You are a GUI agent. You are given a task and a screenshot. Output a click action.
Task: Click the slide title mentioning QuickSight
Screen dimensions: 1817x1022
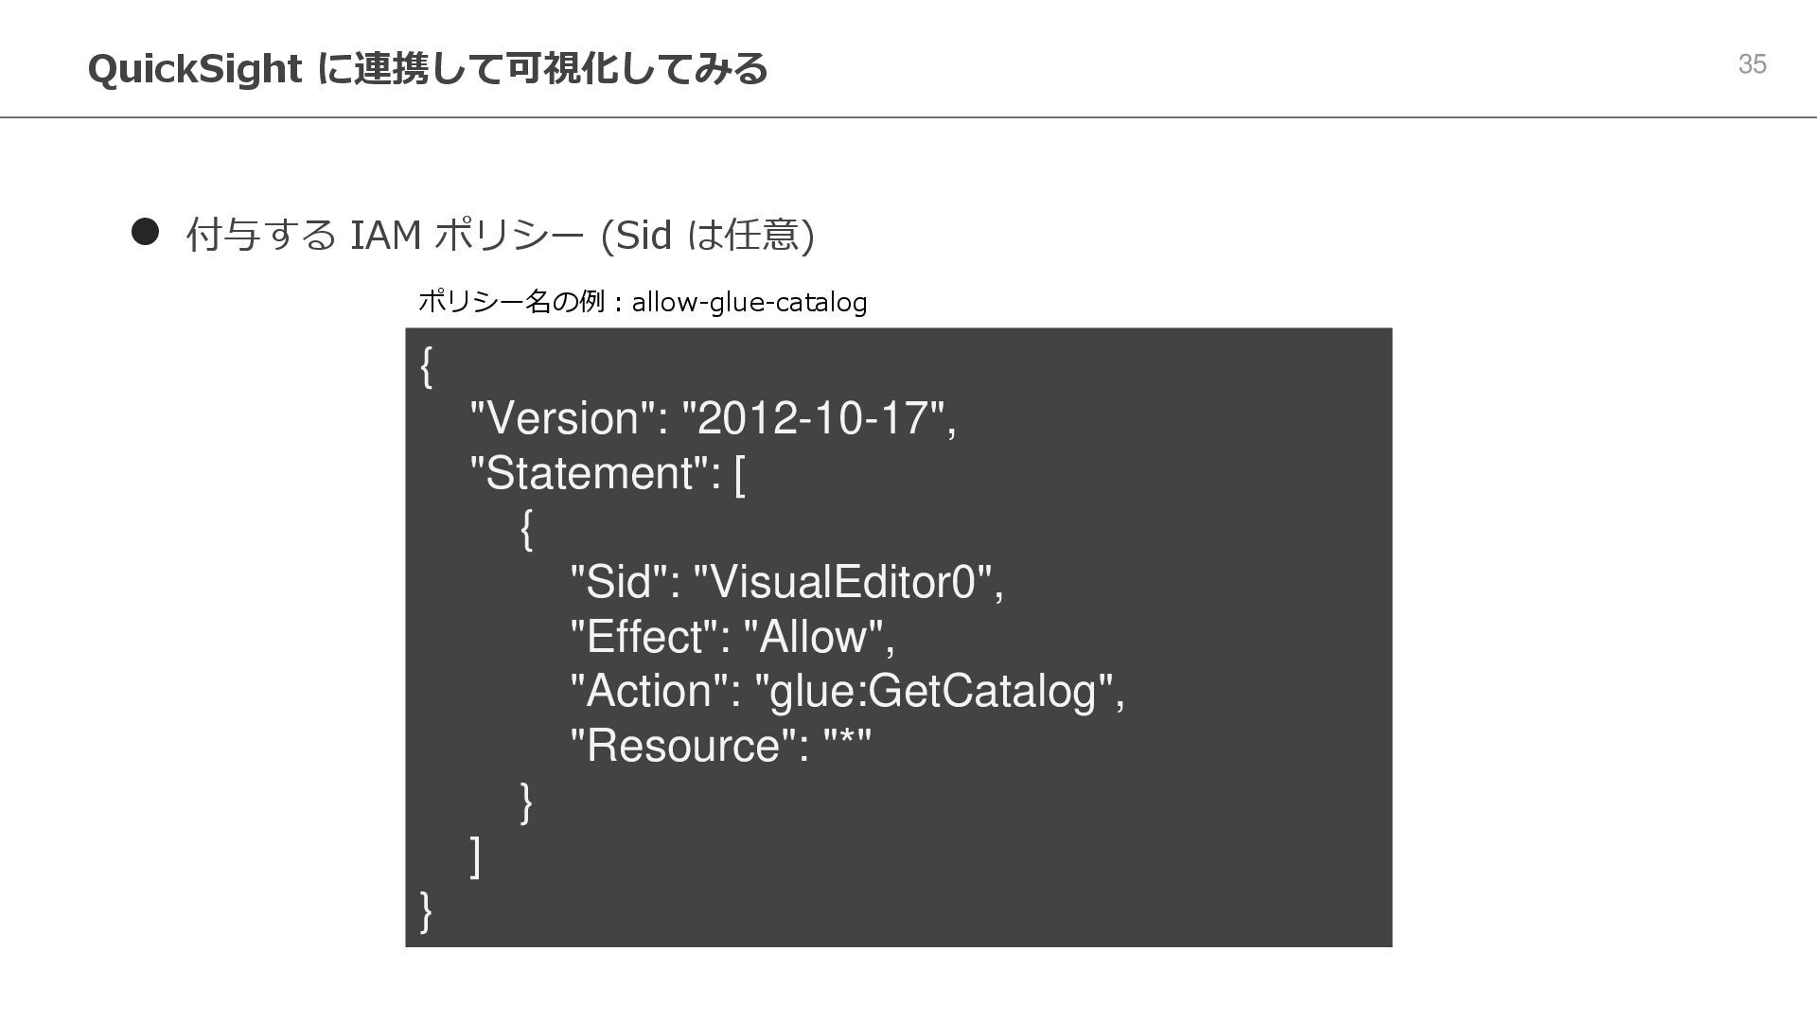click(x=427, y=68)
